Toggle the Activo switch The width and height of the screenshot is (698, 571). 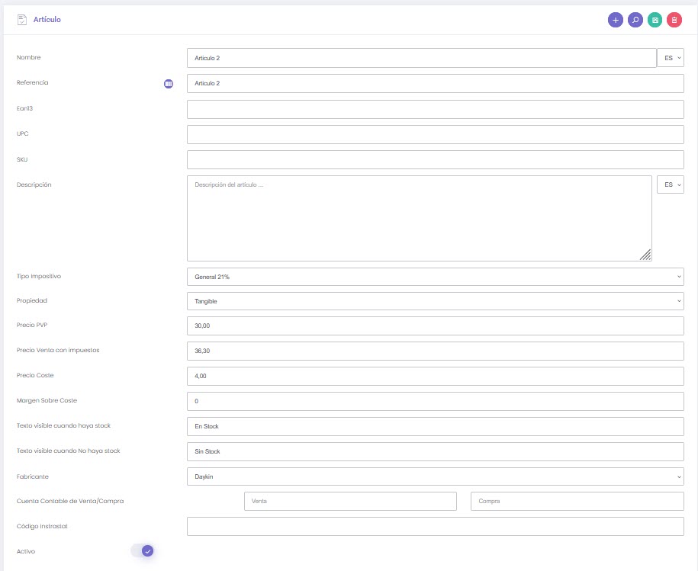(143, 550)
